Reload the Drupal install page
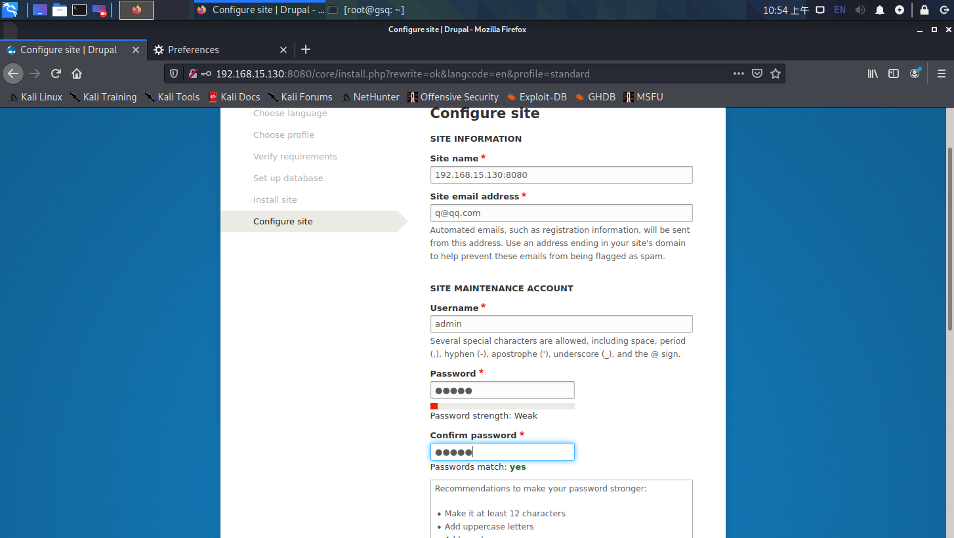 point(56,73)
